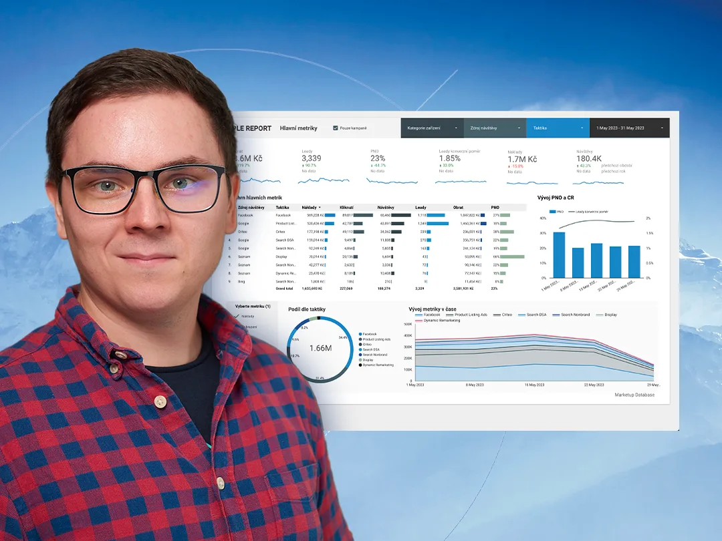Click the Display legend marker in time chart

[600, 315]
